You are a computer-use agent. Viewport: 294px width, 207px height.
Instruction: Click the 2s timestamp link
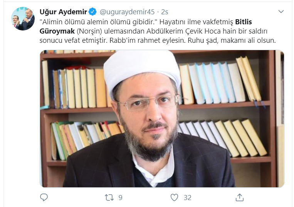165,12
